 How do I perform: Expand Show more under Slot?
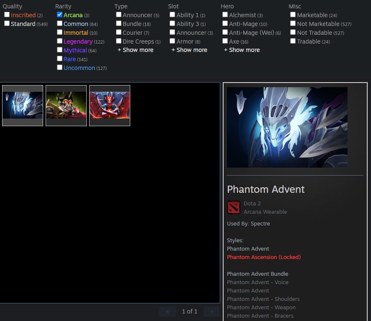click(x=189, y=50)
